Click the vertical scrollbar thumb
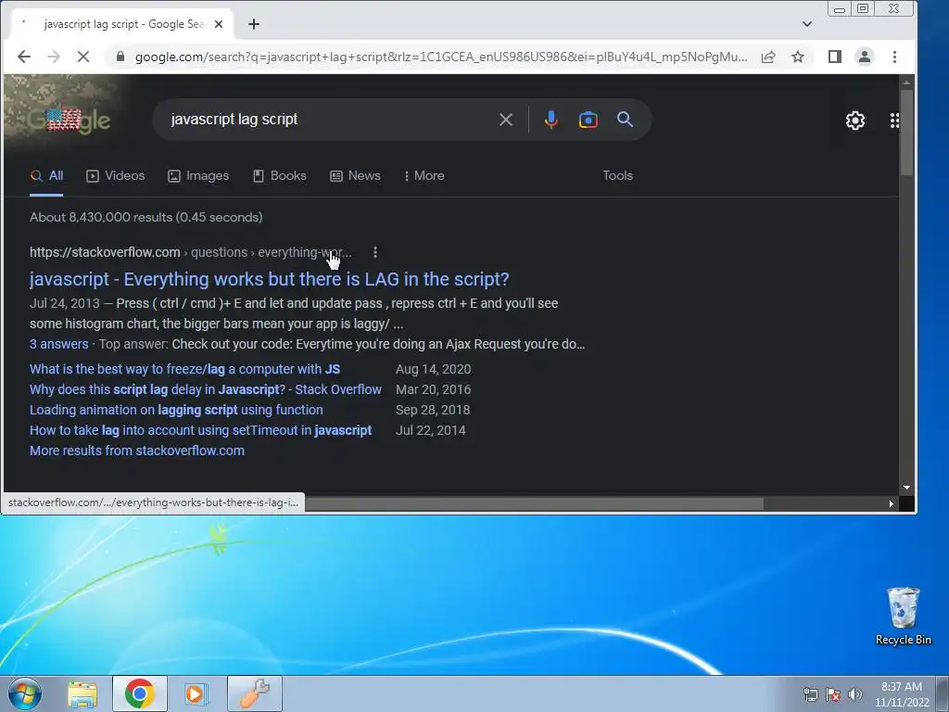The width and height of the screenshot is (949, 712). [x=906, y=132]
